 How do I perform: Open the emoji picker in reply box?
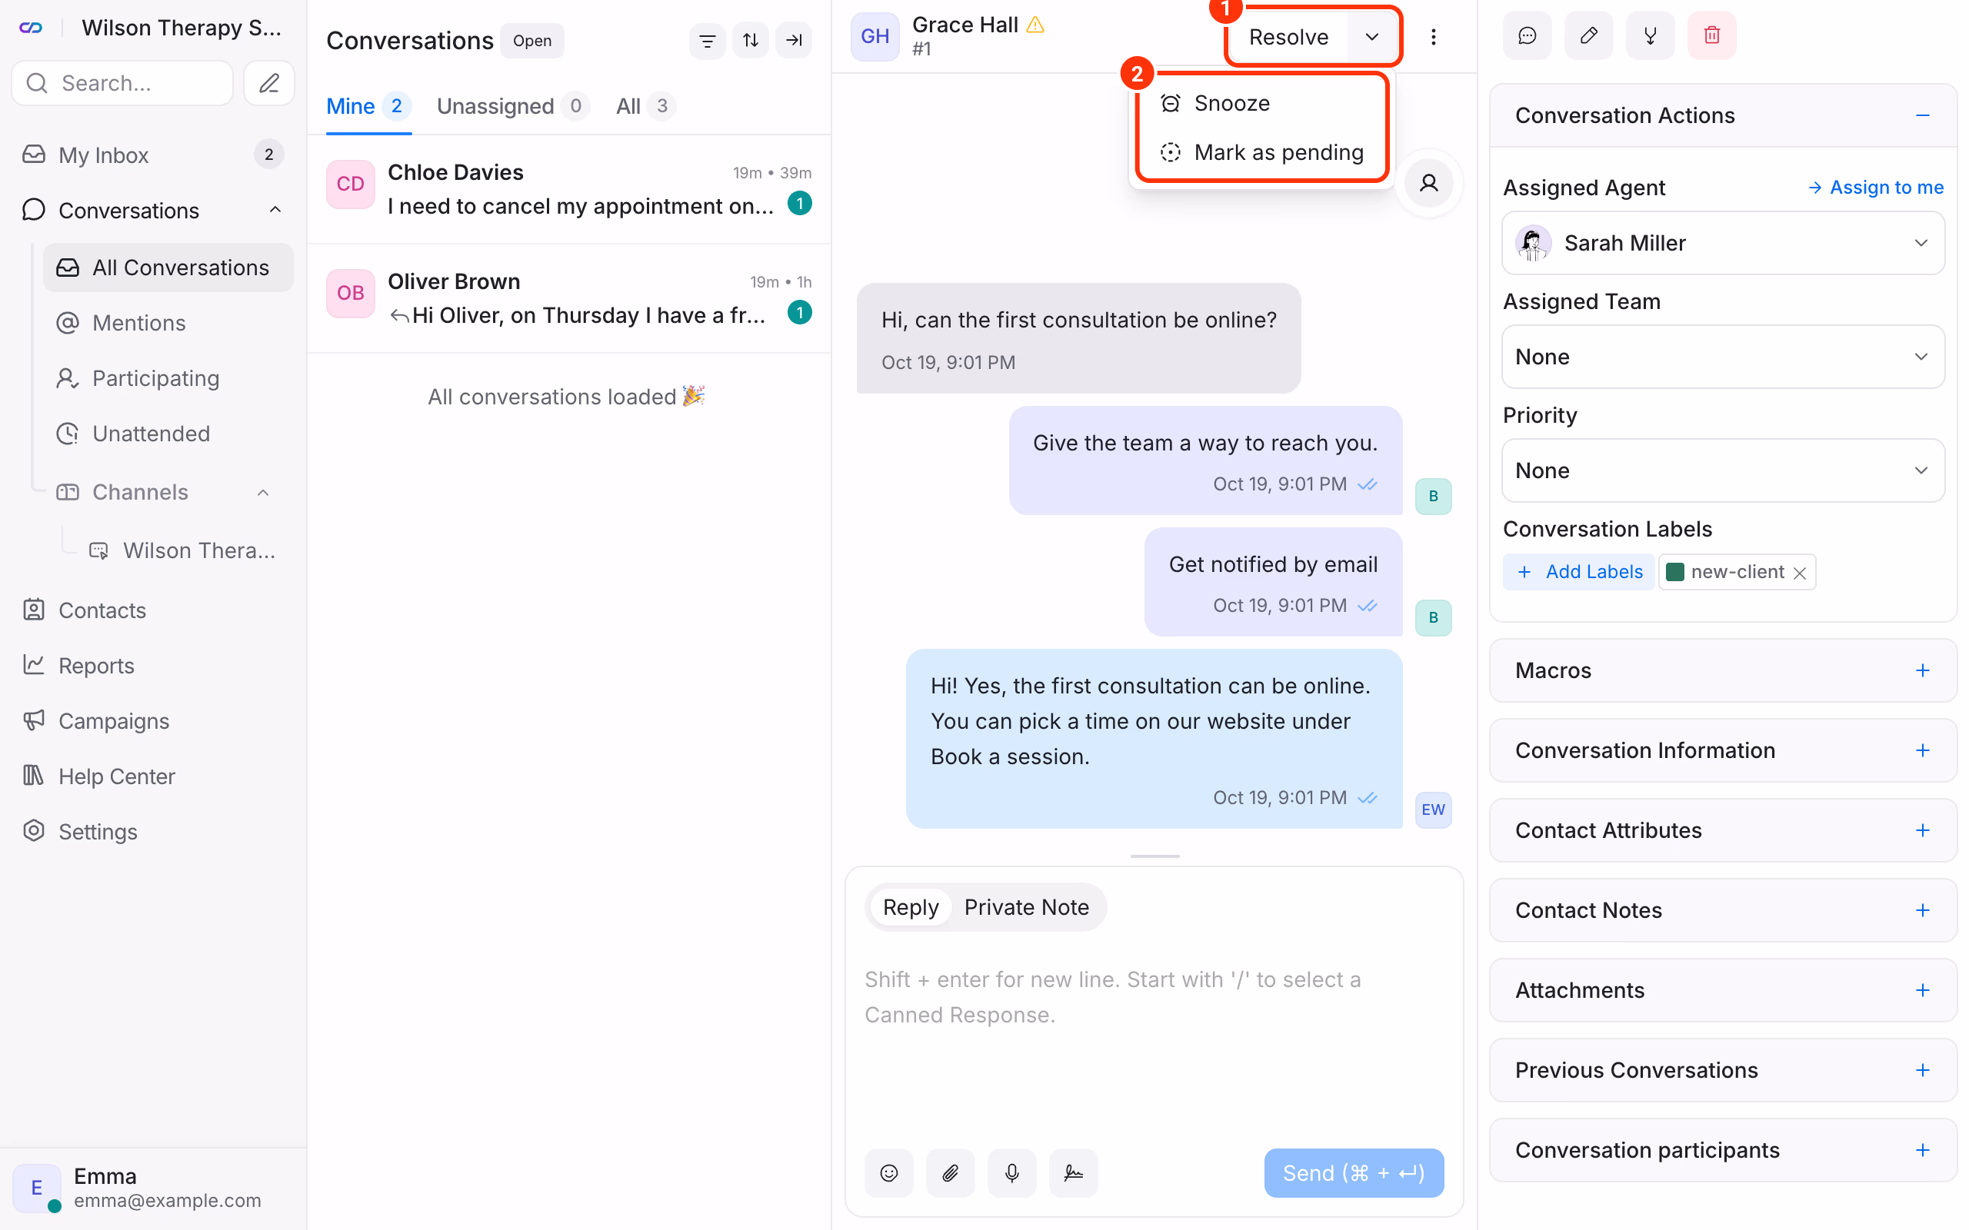point(888,1172)
